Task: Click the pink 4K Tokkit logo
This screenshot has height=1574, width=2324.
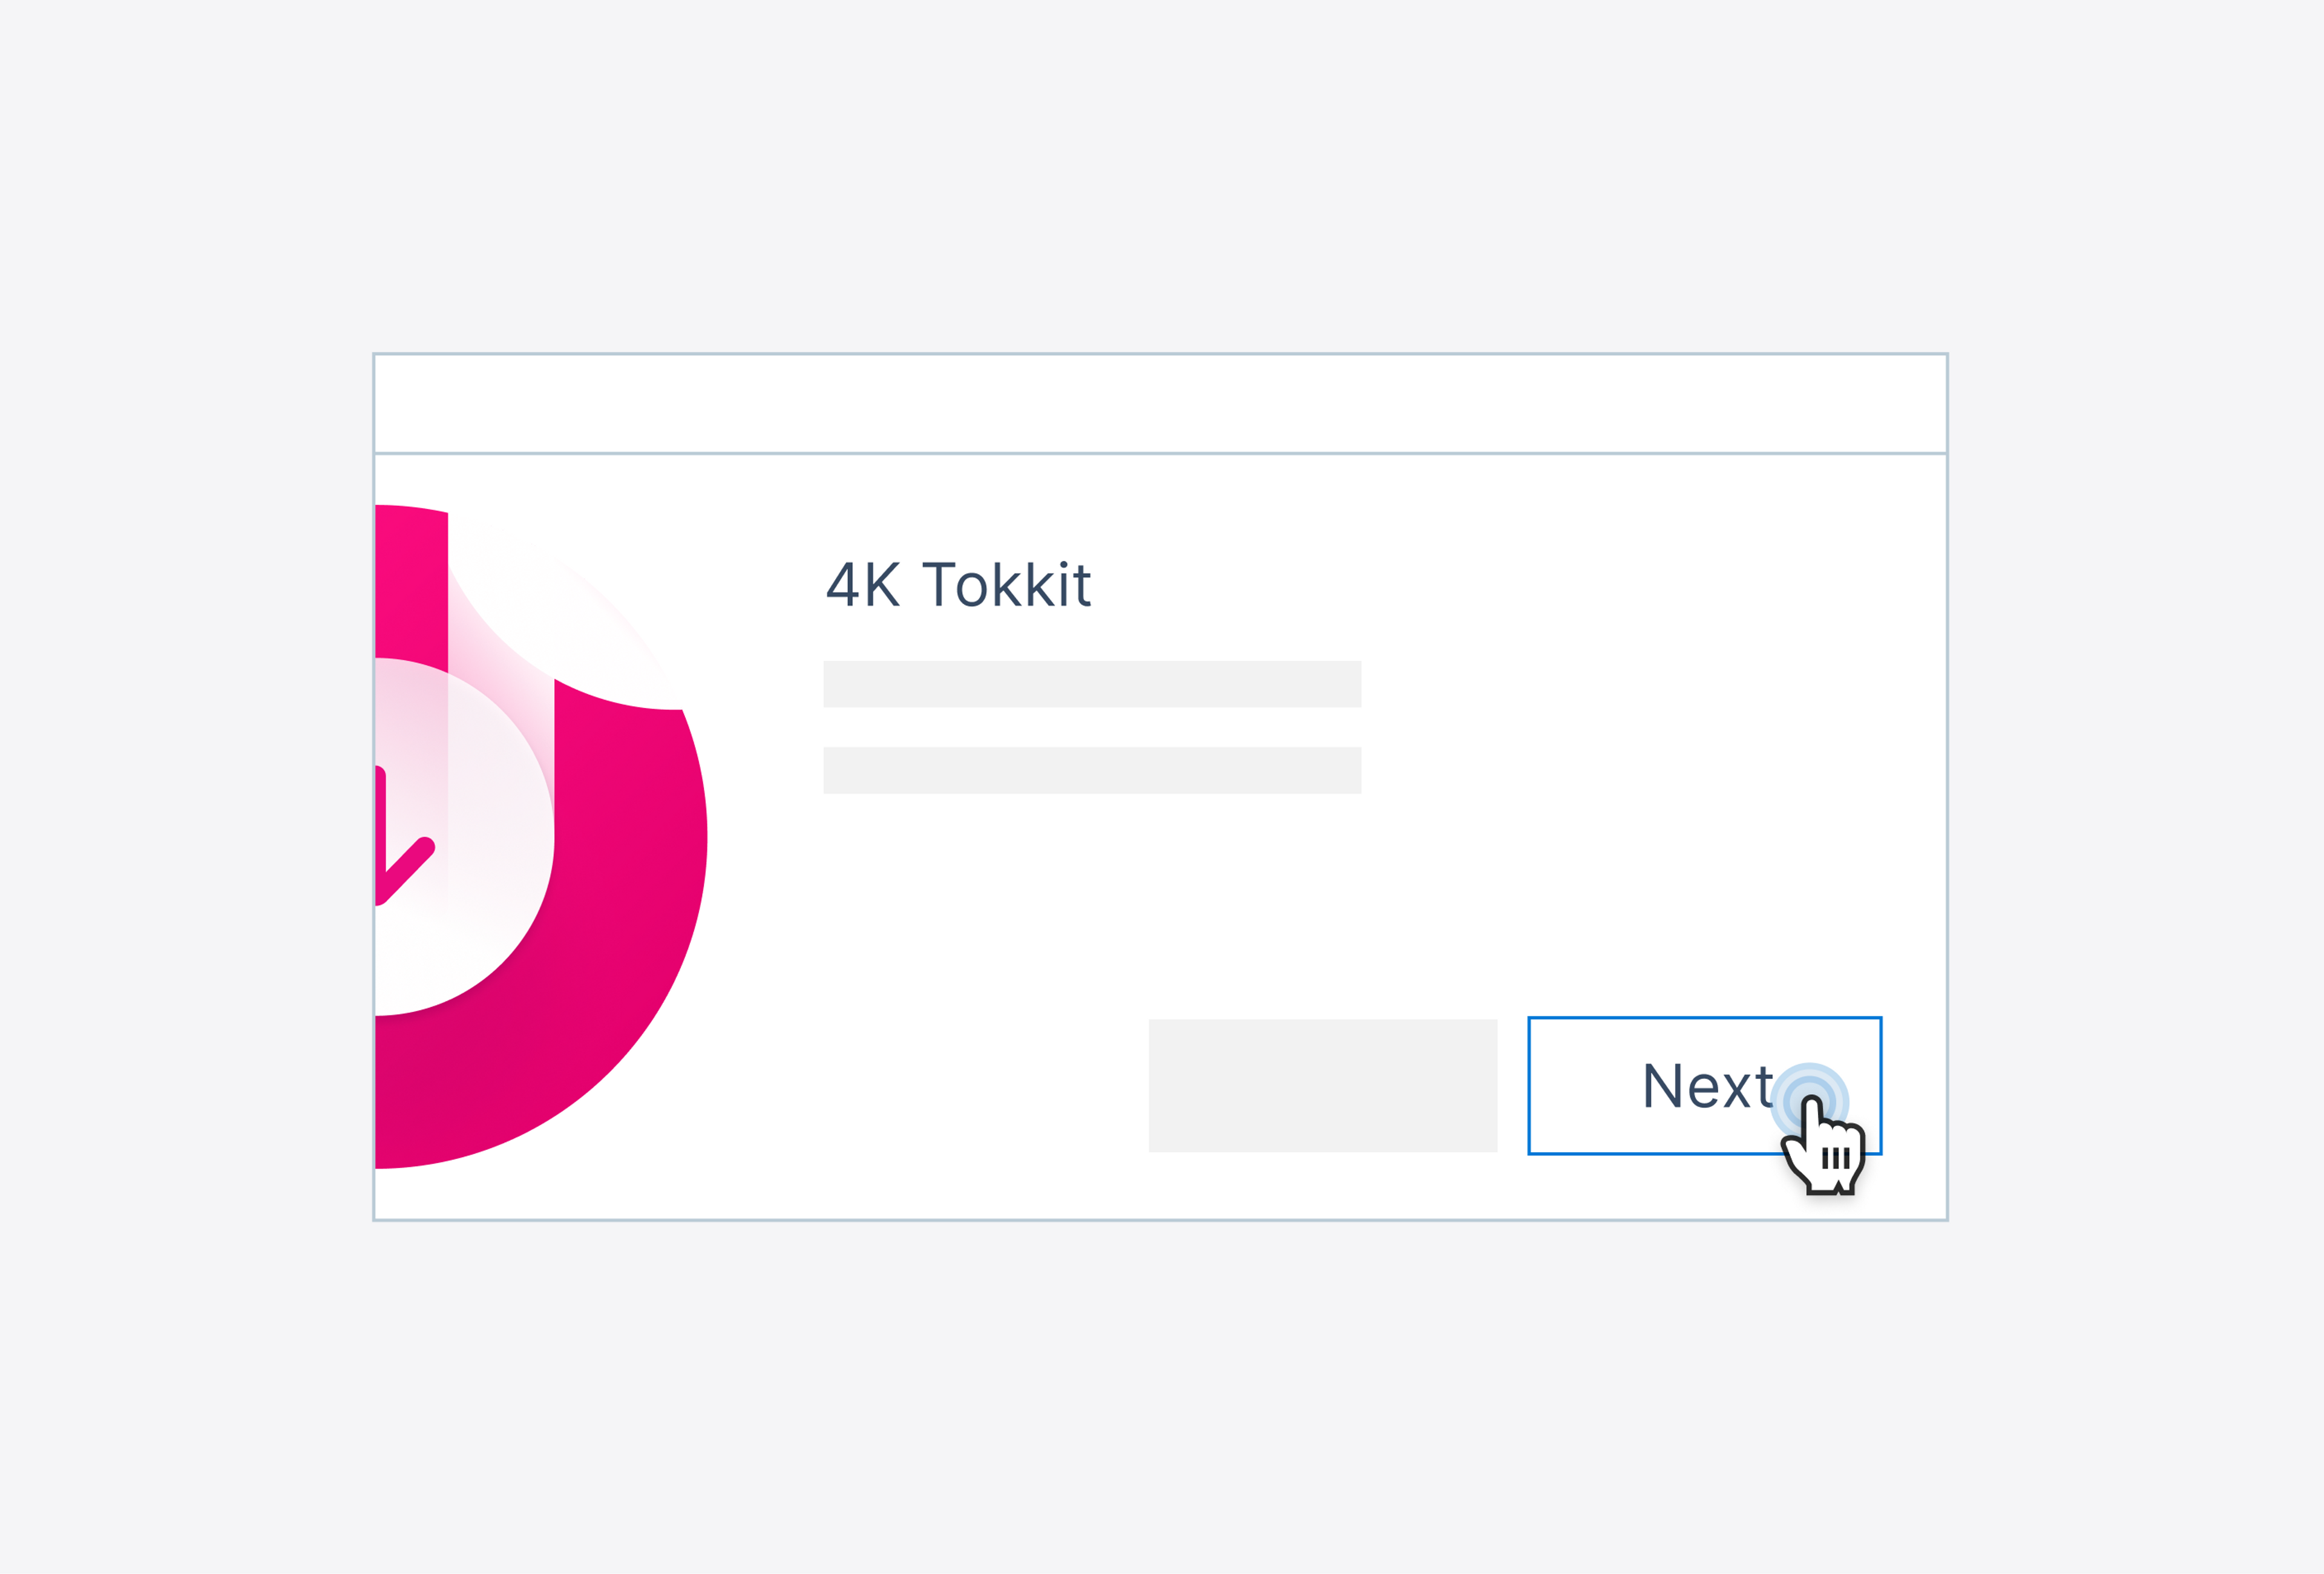Action: click(x=540, y=836)
